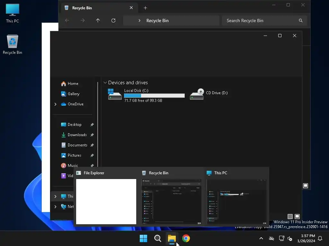Viewport: 329px width, 246px height.
Task: Open the pinned Documents folder
Action: (77, 145)
